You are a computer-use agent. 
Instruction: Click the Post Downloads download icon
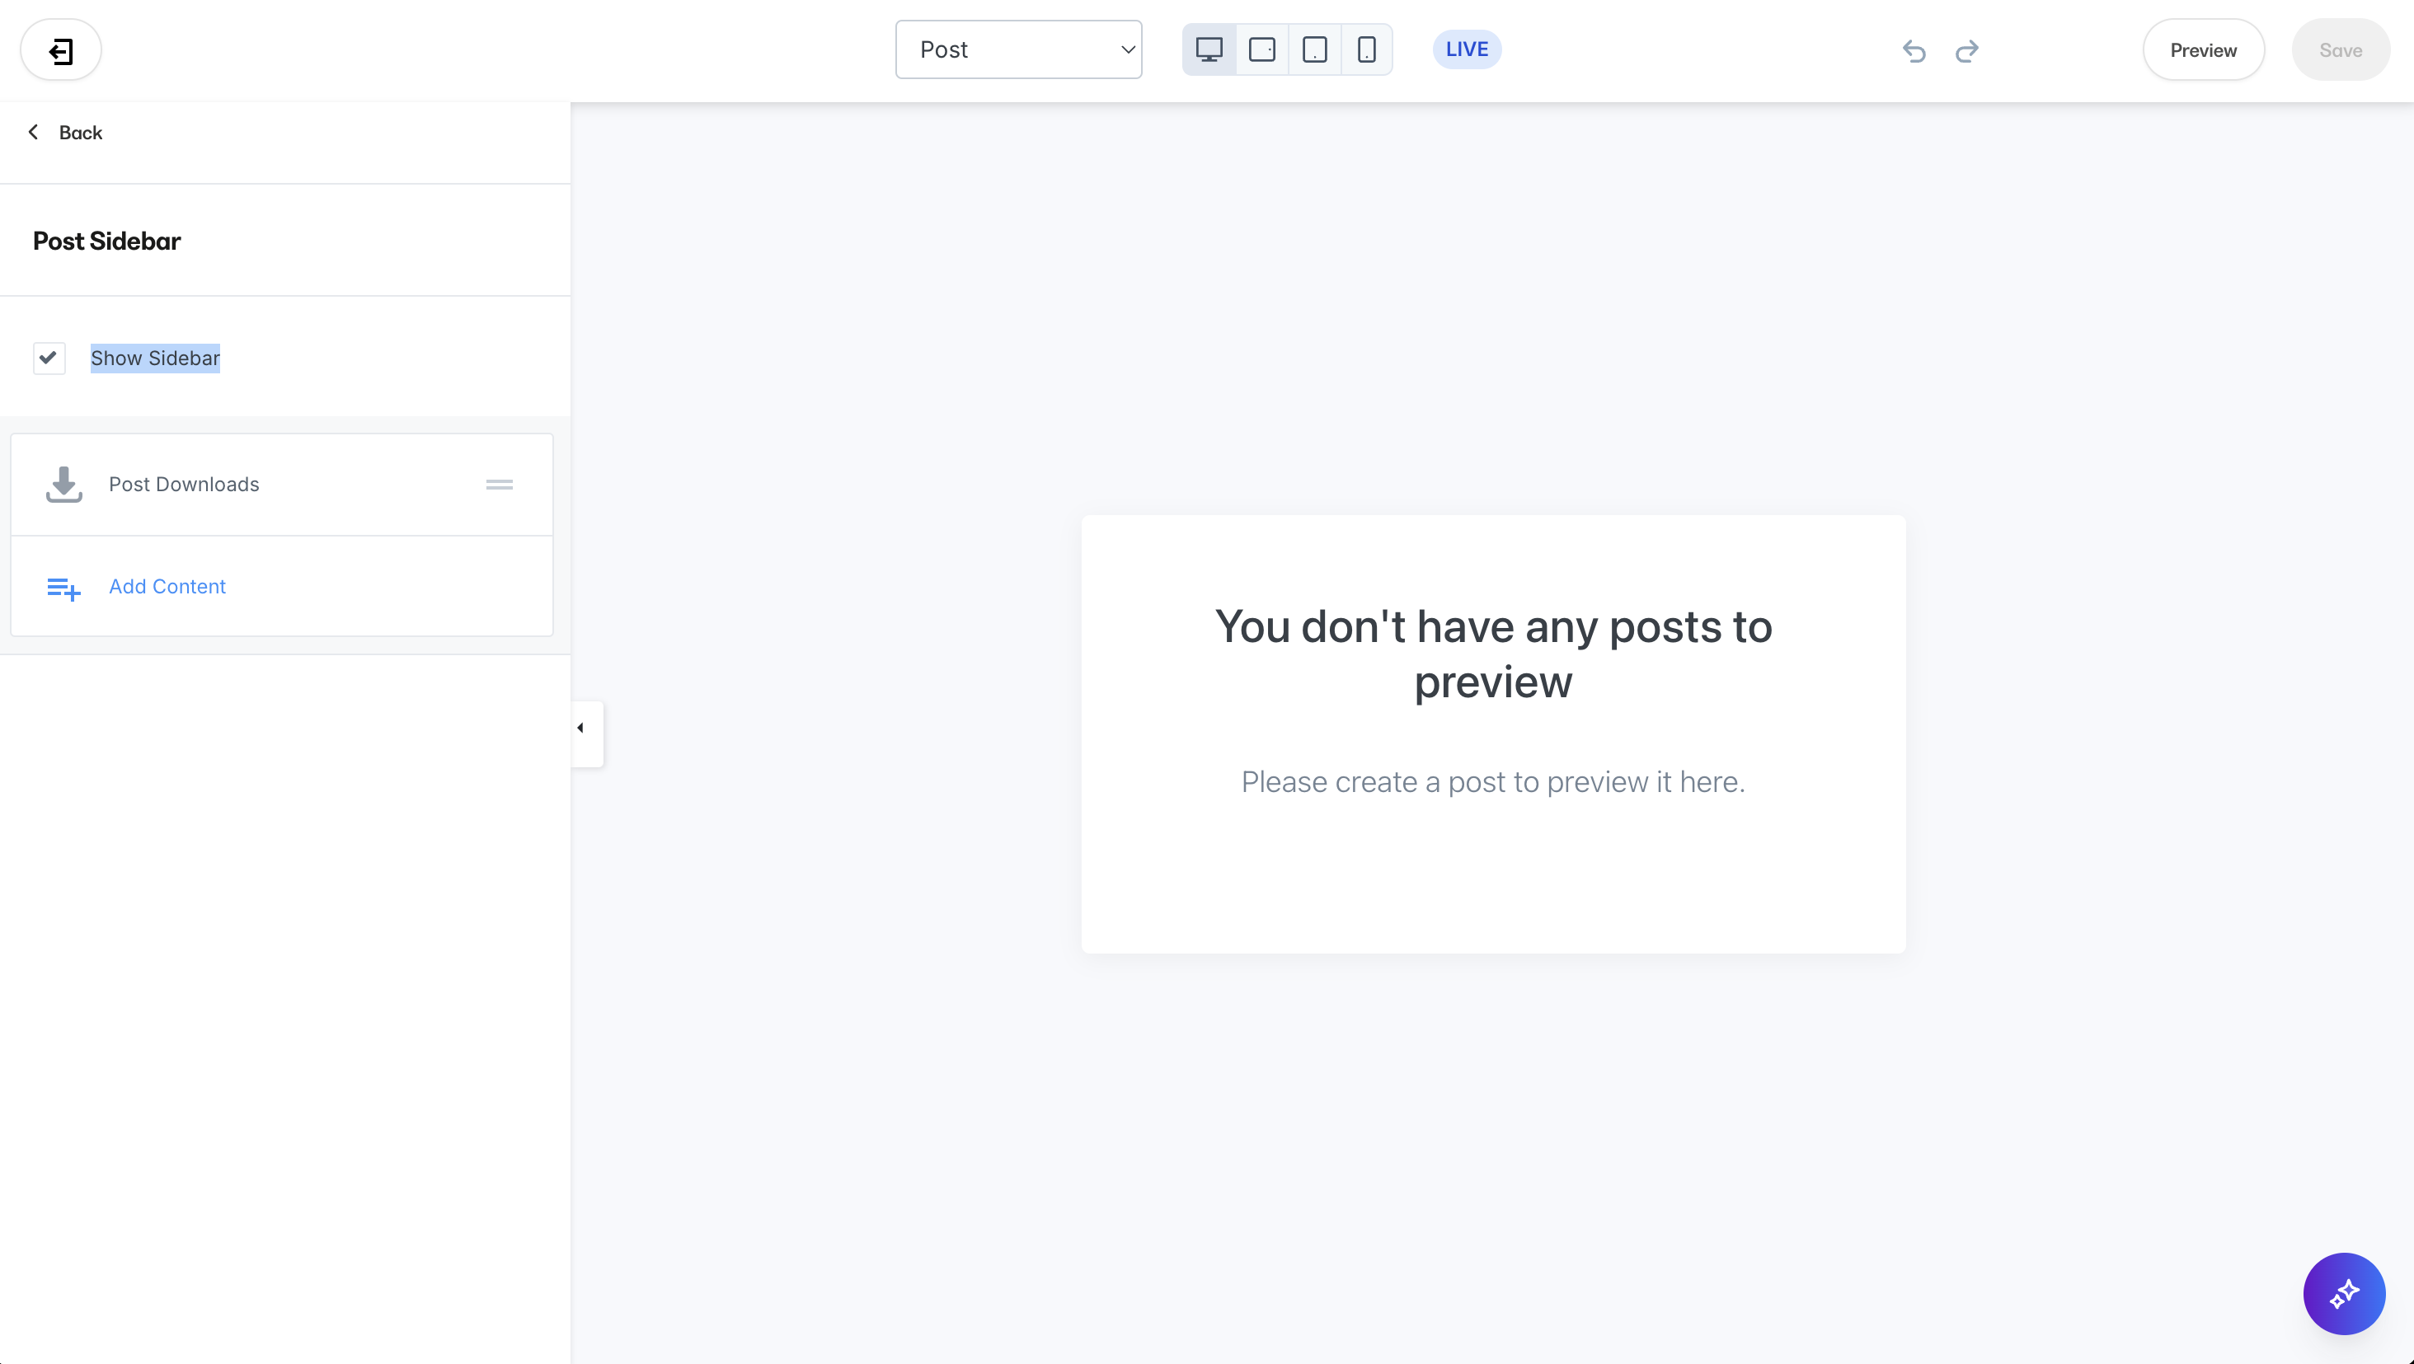coord(63,485)
